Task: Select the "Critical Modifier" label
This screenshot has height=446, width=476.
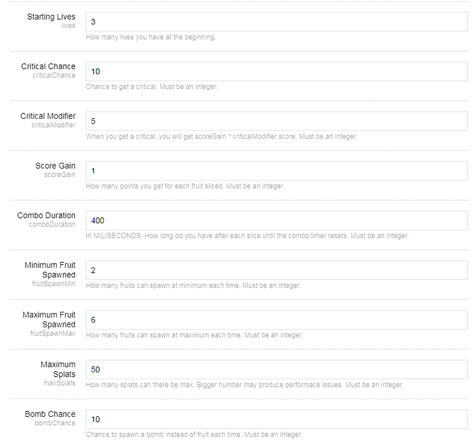Action: pos(48,116)
